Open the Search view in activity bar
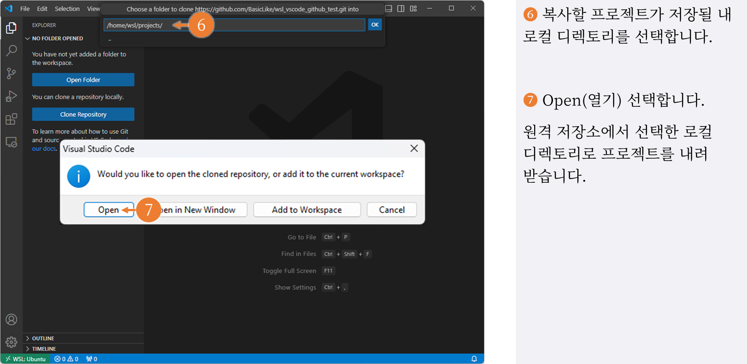Image resolution: width=747 pixels, height=364 pixels. (x=11, y=51)
